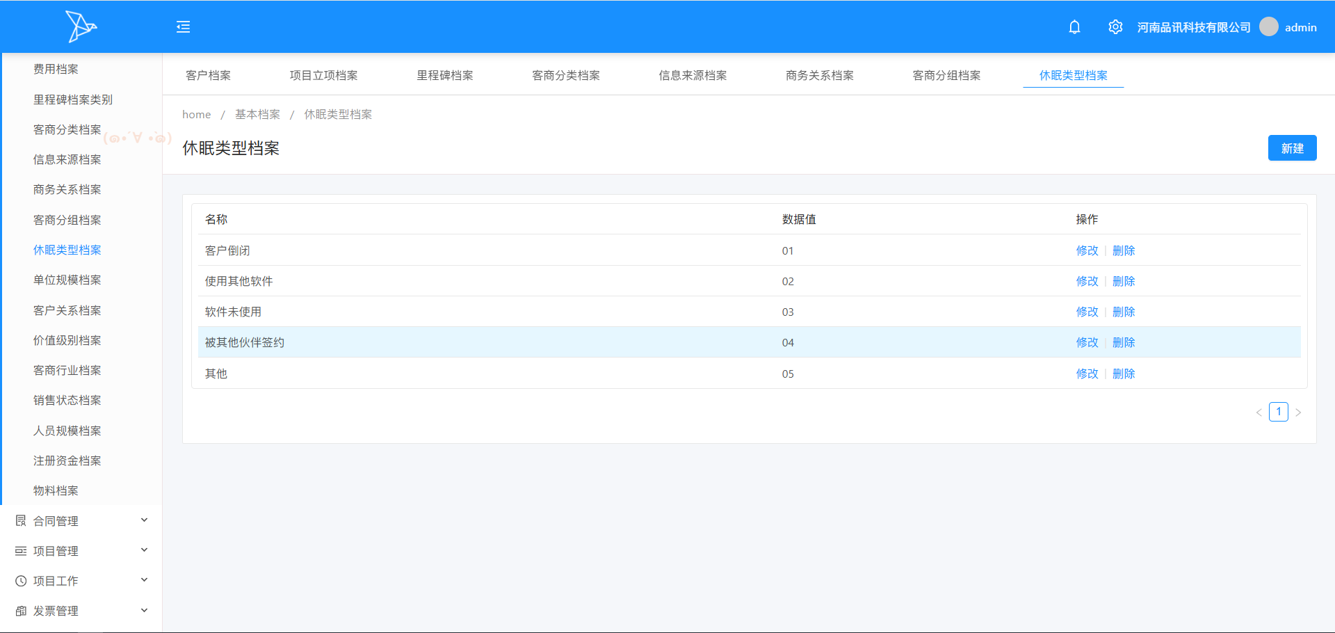1335x633 pixels.
Task: Collapse sidebar with menu fold icon
Action: 183,27
